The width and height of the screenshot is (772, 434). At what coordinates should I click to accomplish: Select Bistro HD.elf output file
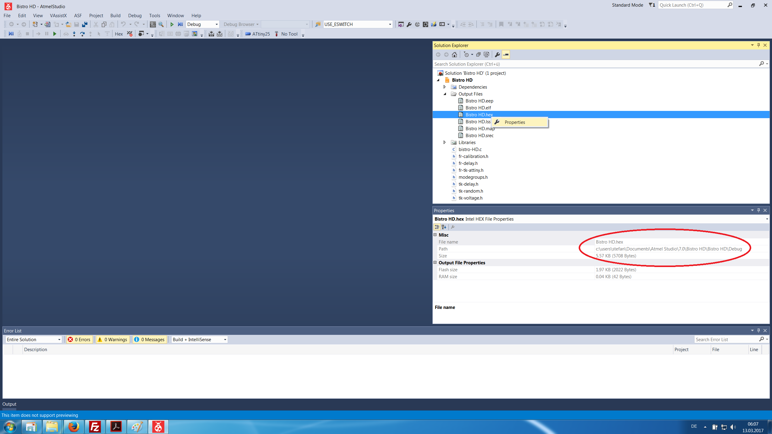tap(478, 108)
